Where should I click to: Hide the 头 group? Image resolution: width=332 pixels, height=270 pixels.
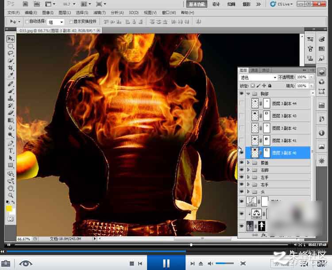click(241, 192)
